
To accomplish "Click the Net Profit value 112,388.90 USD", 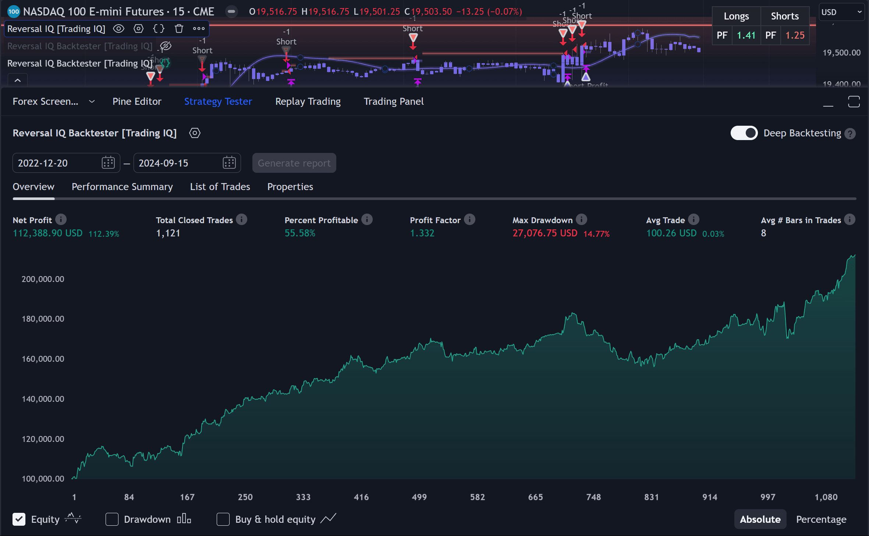I will tap(47, 233).
